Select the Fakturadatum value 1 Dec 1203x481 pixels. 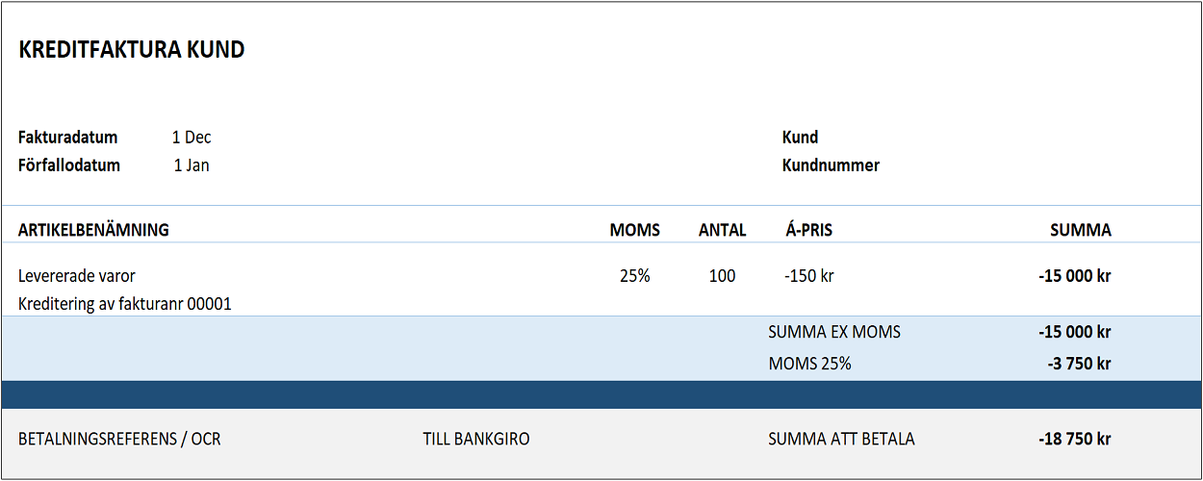[192, 138]
